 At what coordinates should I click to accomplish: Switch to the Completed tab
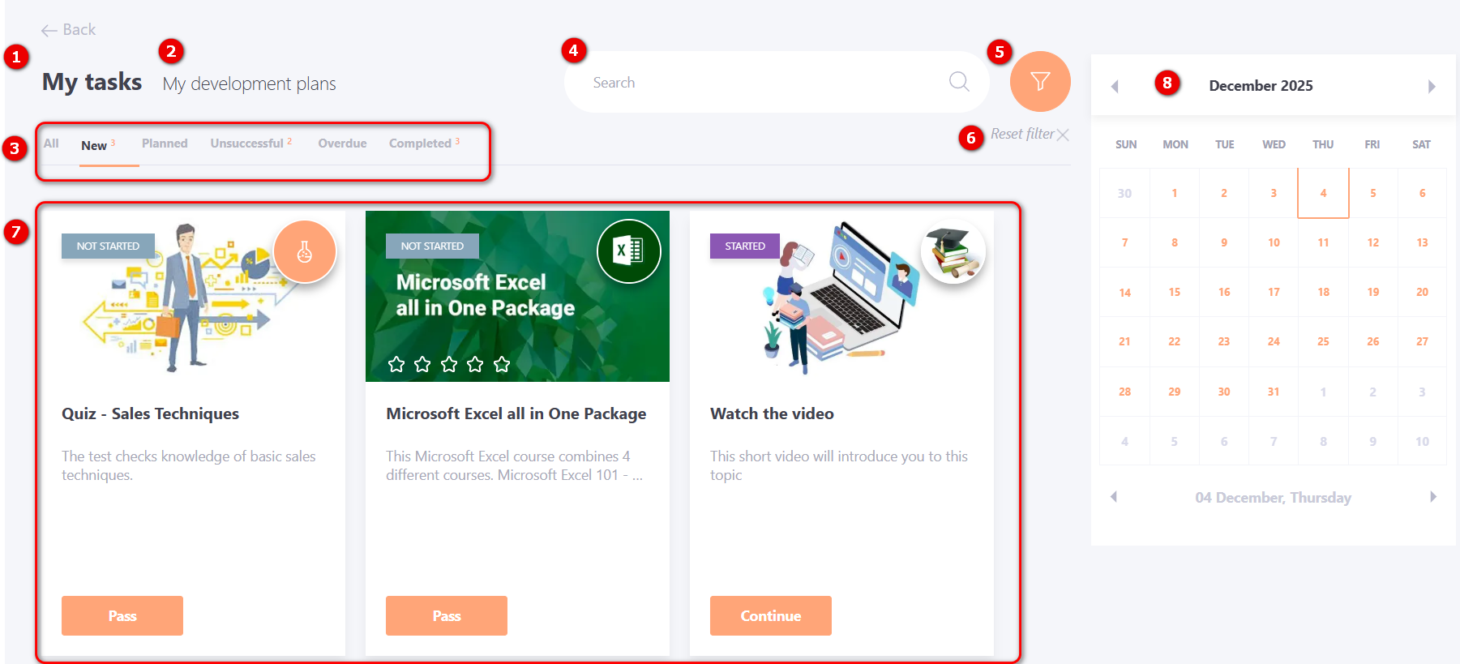[420, 144]
